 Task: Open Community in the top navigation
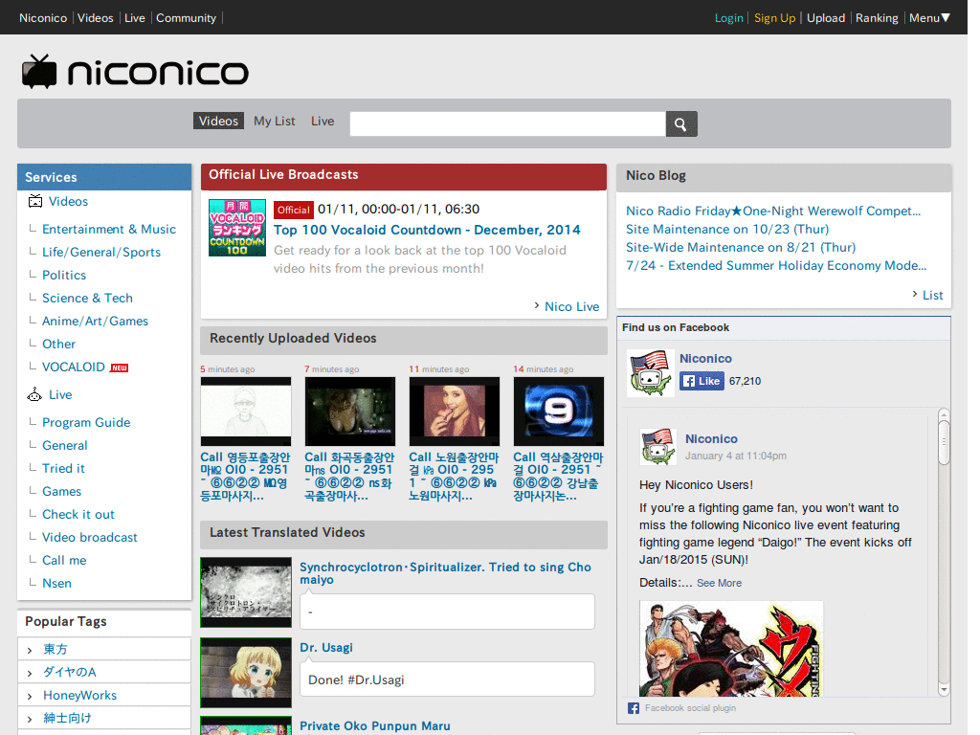click(187, 18)
